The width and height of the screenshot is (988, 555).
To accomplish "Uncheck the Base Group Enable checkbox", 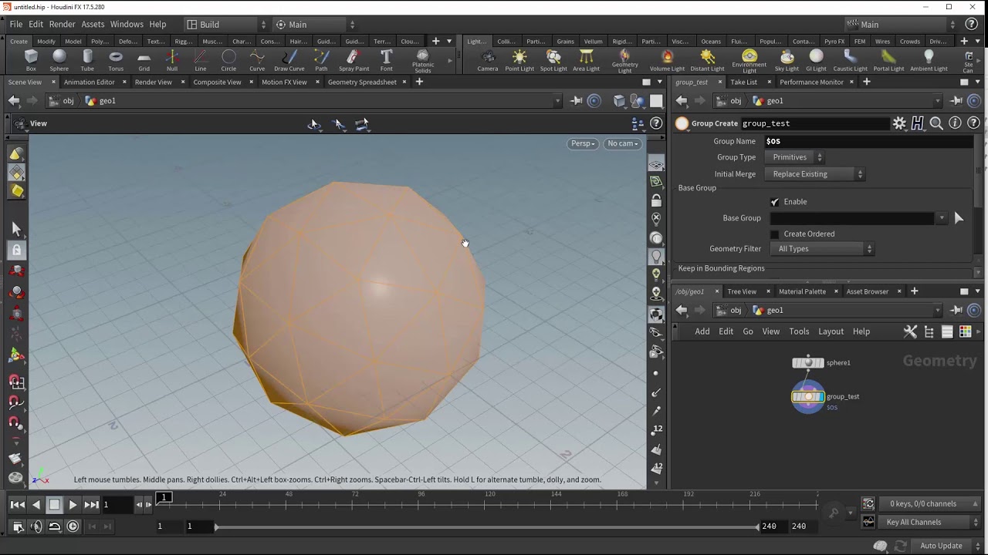I will point(775,202).
